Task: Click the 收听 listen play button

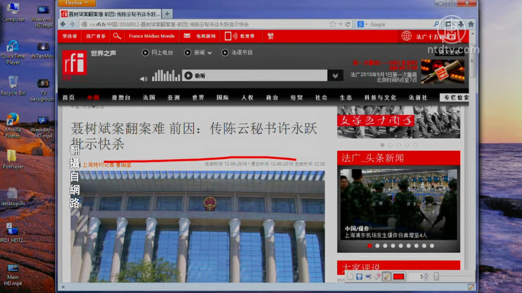Action: pos(188,76)
